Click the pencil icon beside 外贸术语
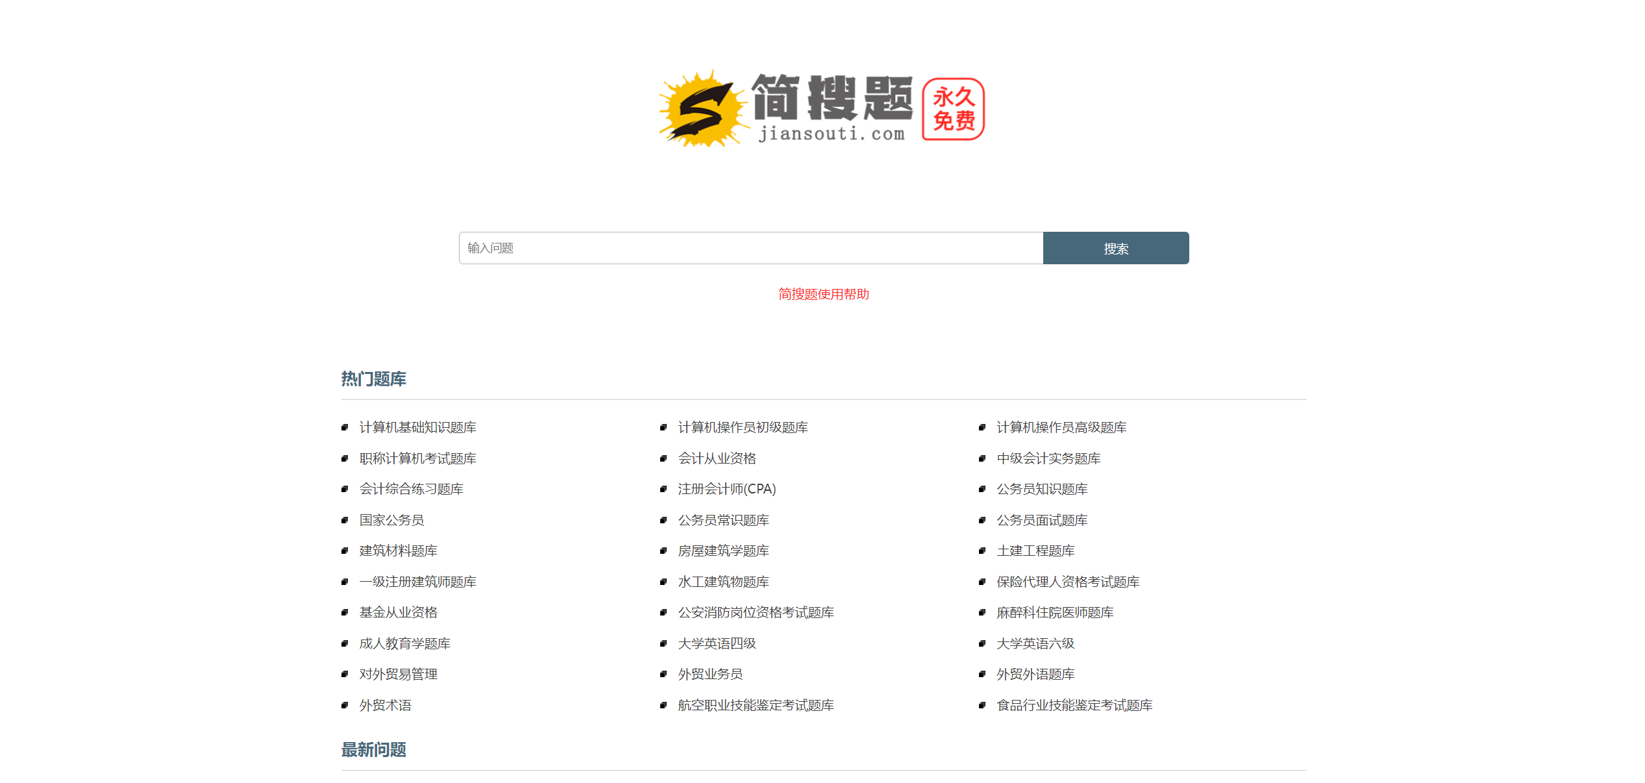Viewport: 1645px width, 783px height. pyautogui.click(x=345, y=706)
